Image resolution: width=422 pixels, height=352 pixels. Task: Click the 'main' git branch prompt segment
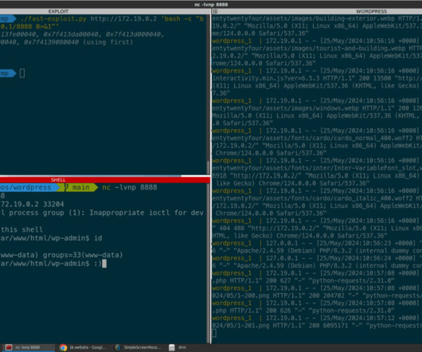[x=80, y=187]
